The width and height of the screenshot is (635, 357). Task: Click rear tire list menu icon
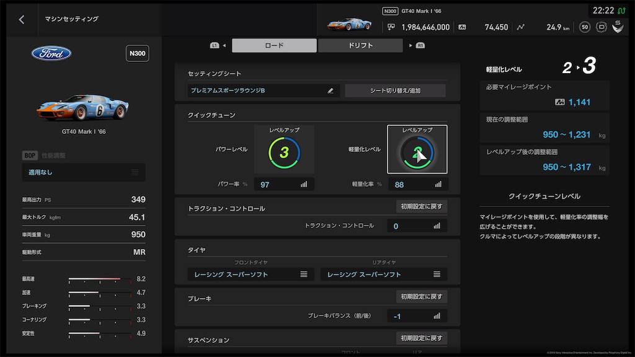437,275
